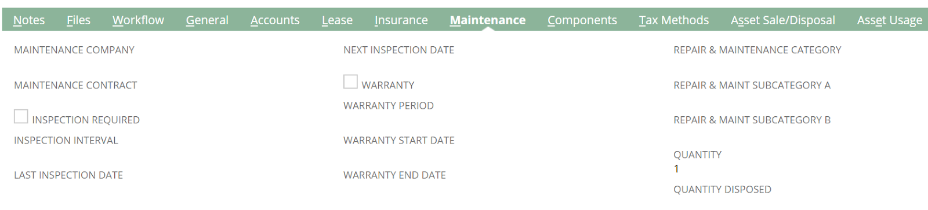Viewport: 928px width, 210px height.
Task: Open the Notes tab
Action: [29, 20]
